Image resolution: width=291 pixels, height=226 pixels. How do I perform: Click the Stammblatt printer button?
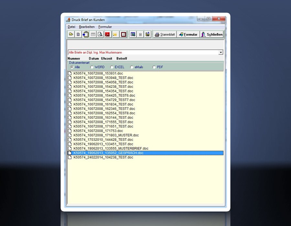coord(165,35)
